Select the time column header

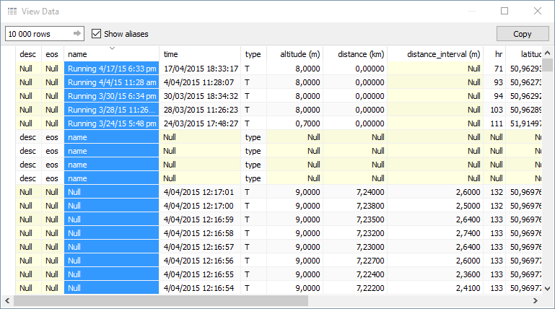[x=200, y=54]
